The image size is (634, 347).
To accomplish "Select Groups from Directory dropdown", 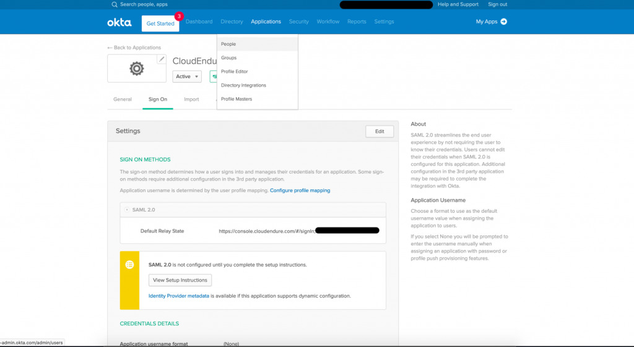I will 257,58.
